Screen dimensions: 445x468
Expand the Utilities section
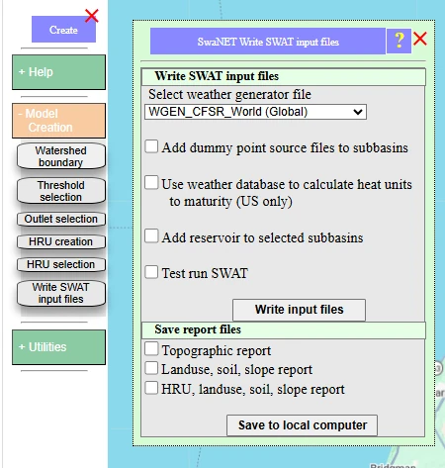[x=58, y=347]
